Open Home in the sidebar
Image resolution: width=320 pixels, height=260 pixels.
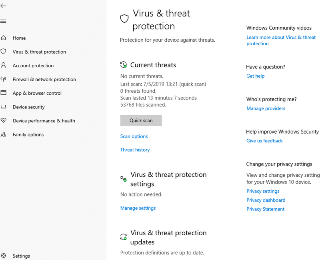tap(19, 38)
